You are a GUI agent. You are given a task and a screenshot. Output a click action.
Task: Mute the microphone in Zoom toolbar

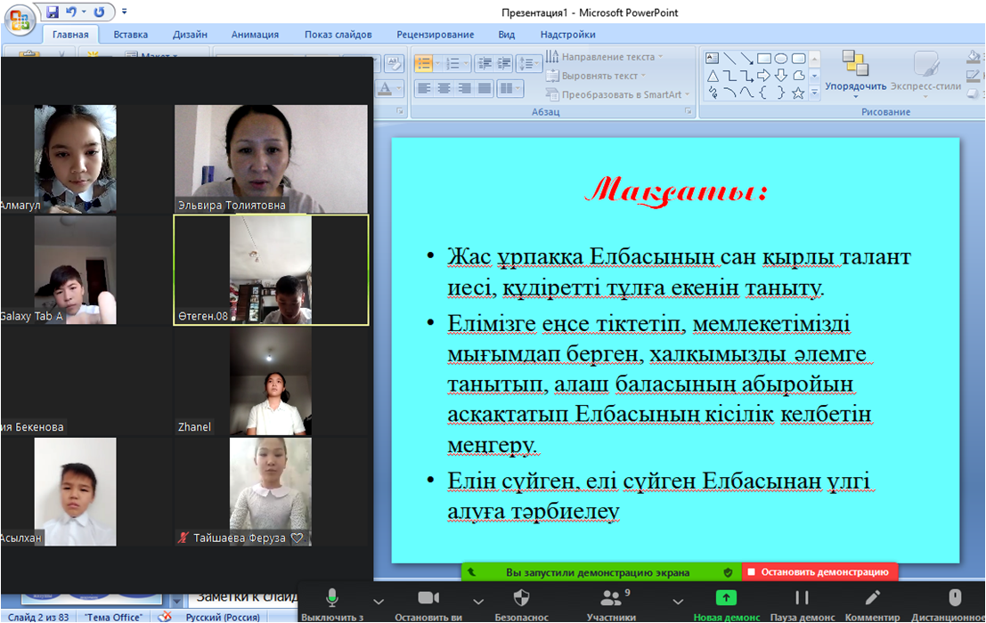332,597
